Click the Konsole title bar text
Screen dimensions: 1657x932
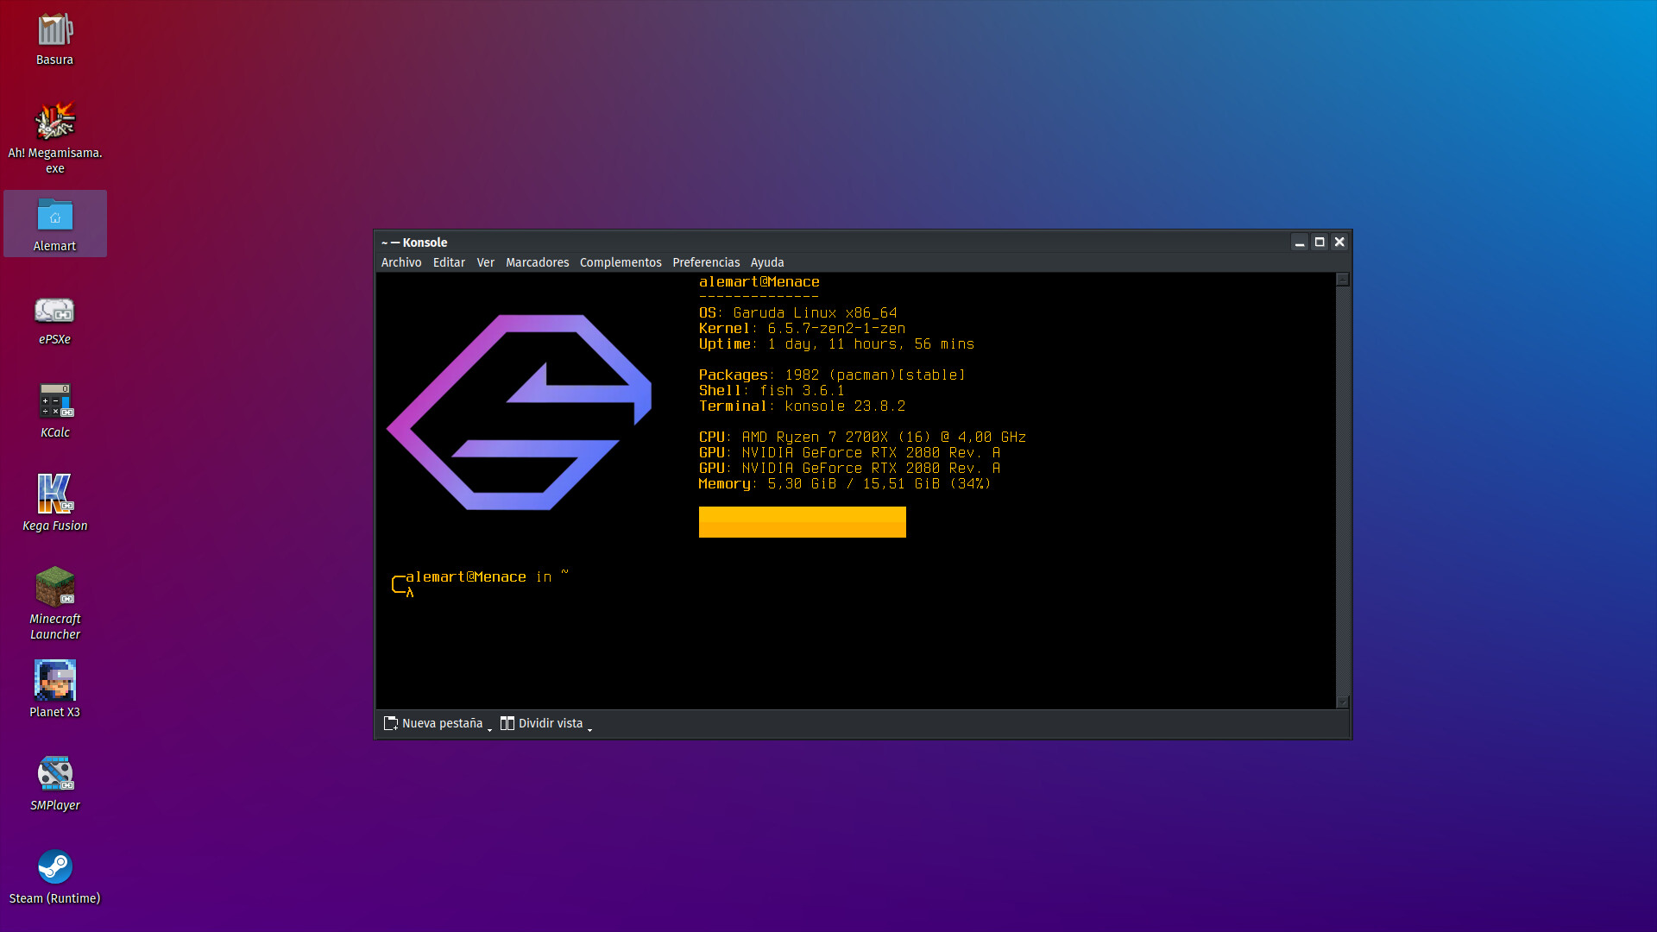(x=414, y=242)
